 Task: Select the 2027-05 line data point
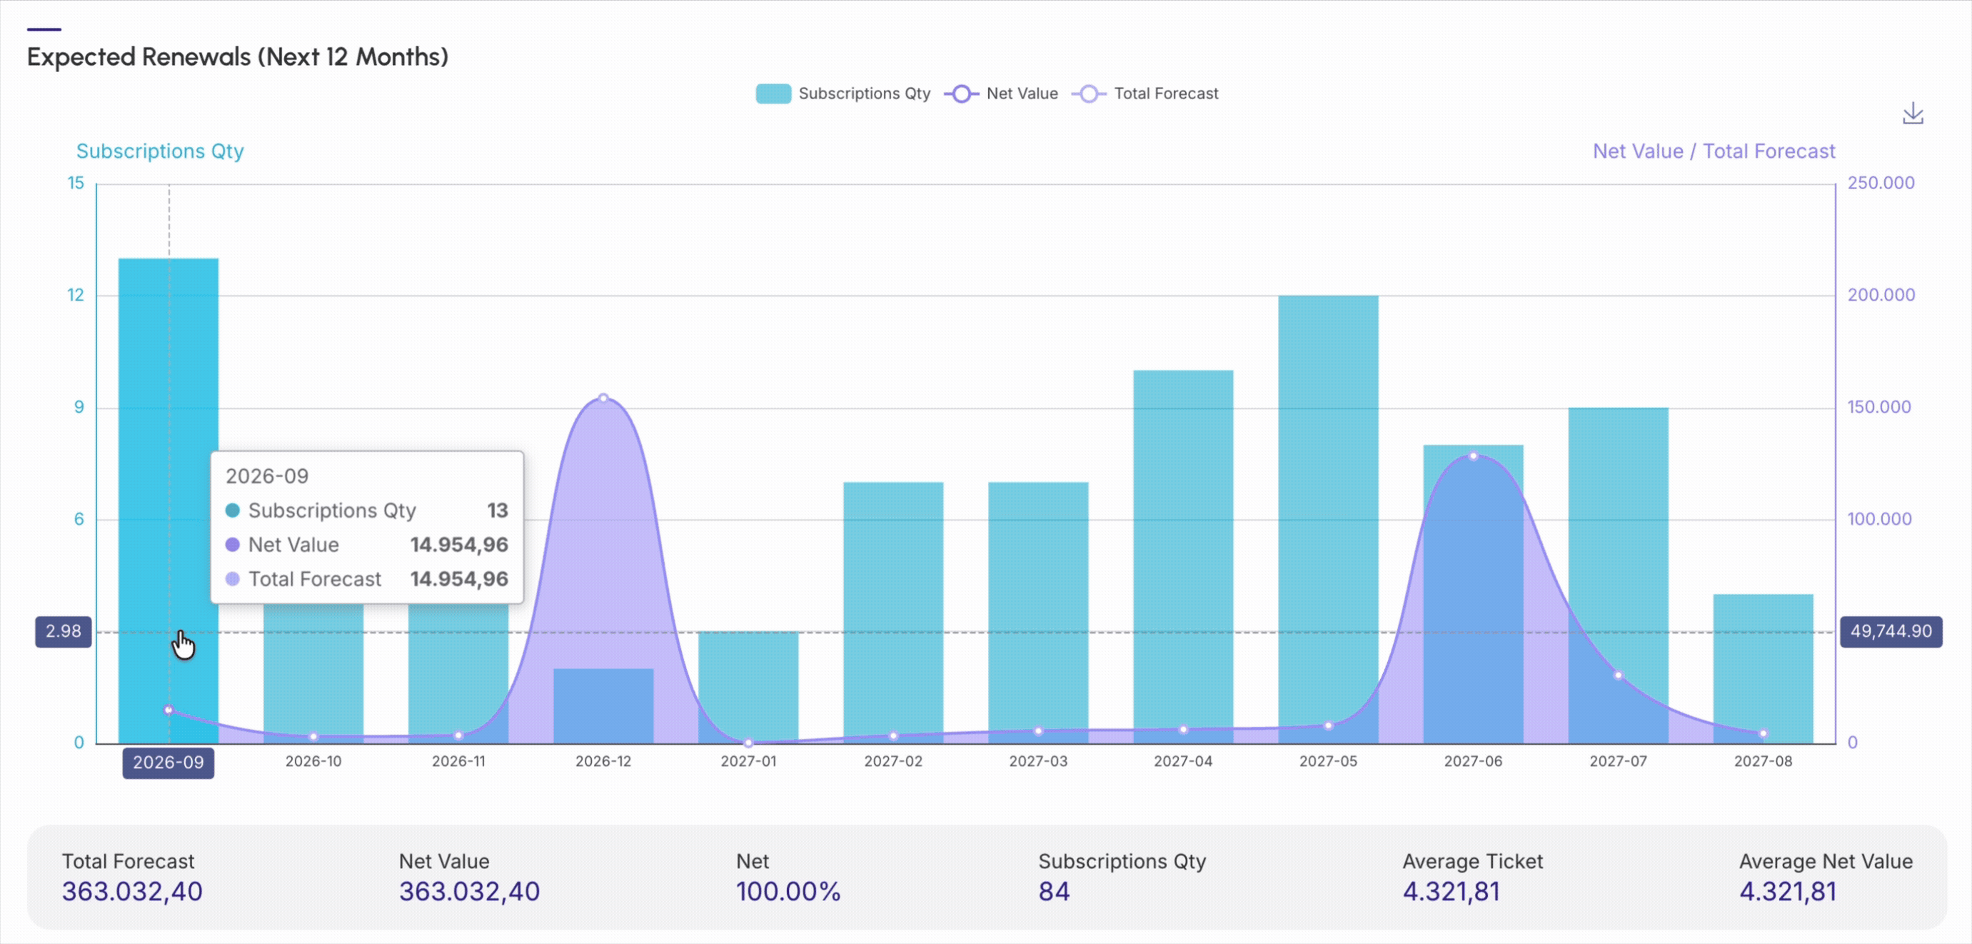(x=1328, y=725)
